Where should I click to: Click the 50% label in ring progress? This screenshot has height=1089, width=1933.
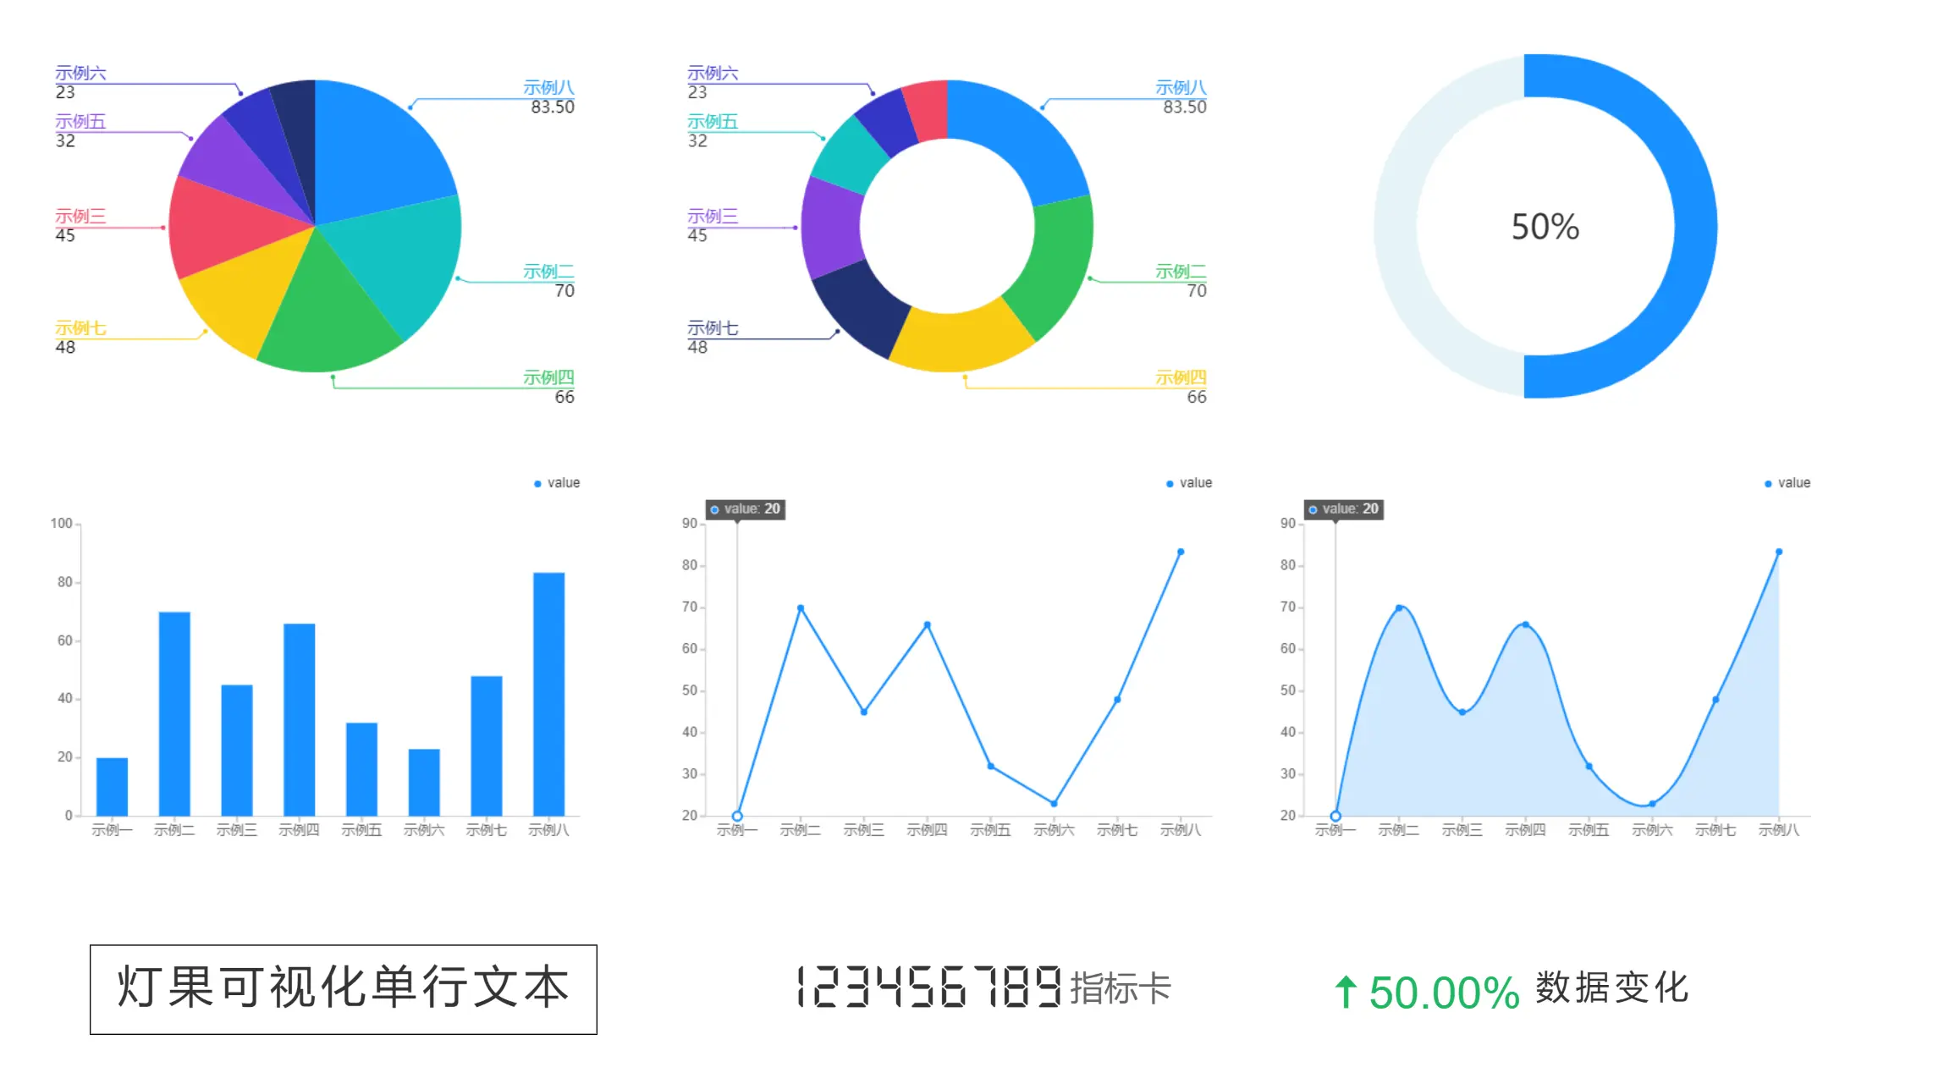pos(1545,227)
